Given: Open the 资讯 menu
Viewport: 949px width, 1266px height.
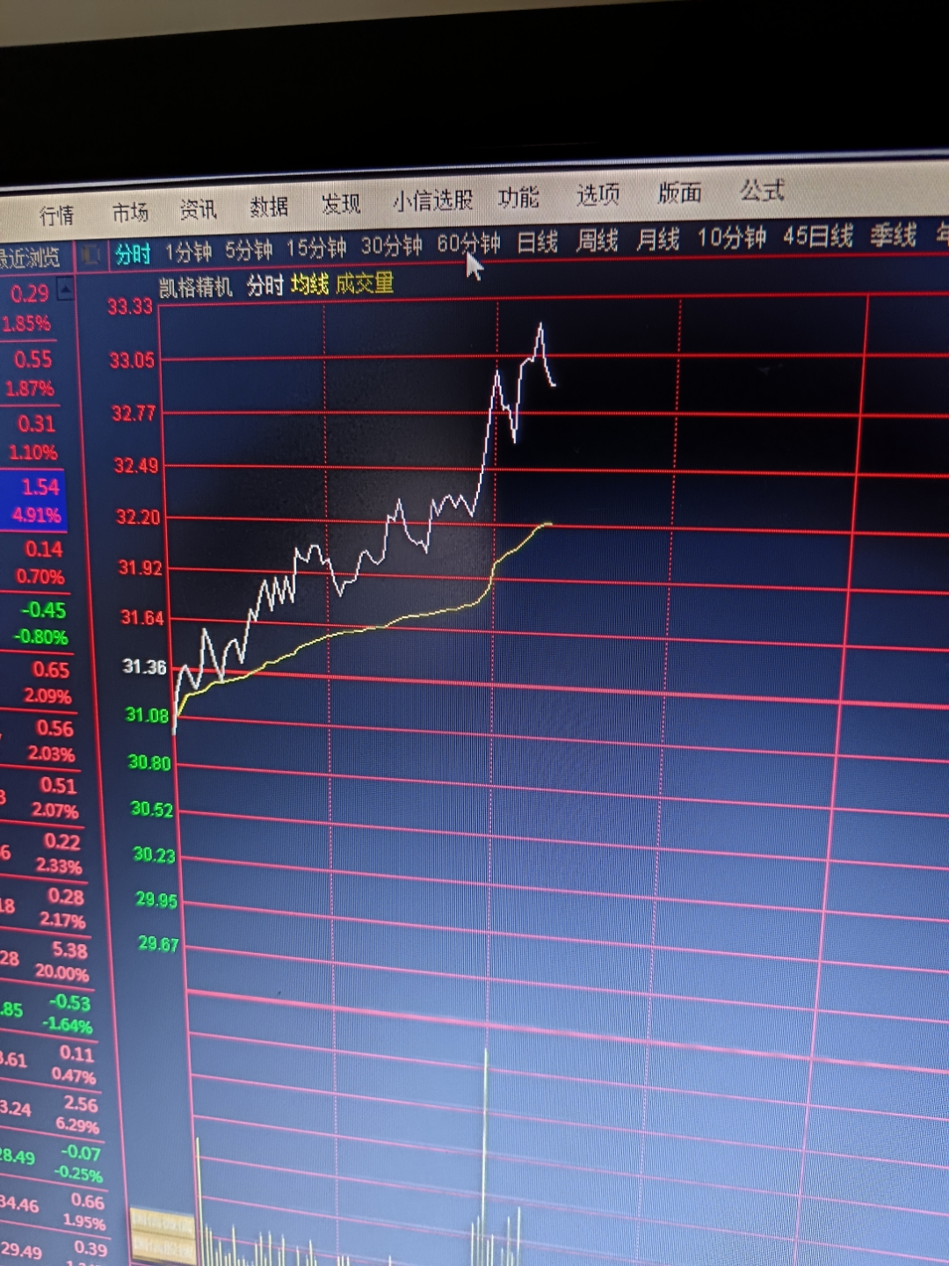Looking at the screenshot, I should coord(198,209).
